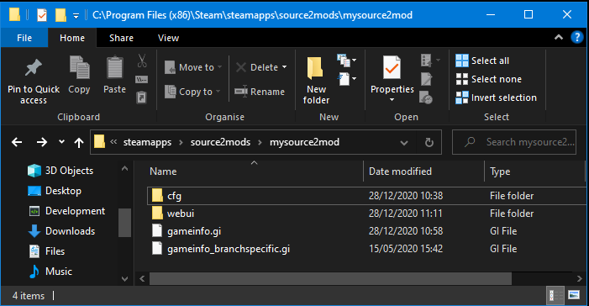Switch to the View ribbon tab
The width and height of the screenshot is (589, 306).
pos(168,38)
